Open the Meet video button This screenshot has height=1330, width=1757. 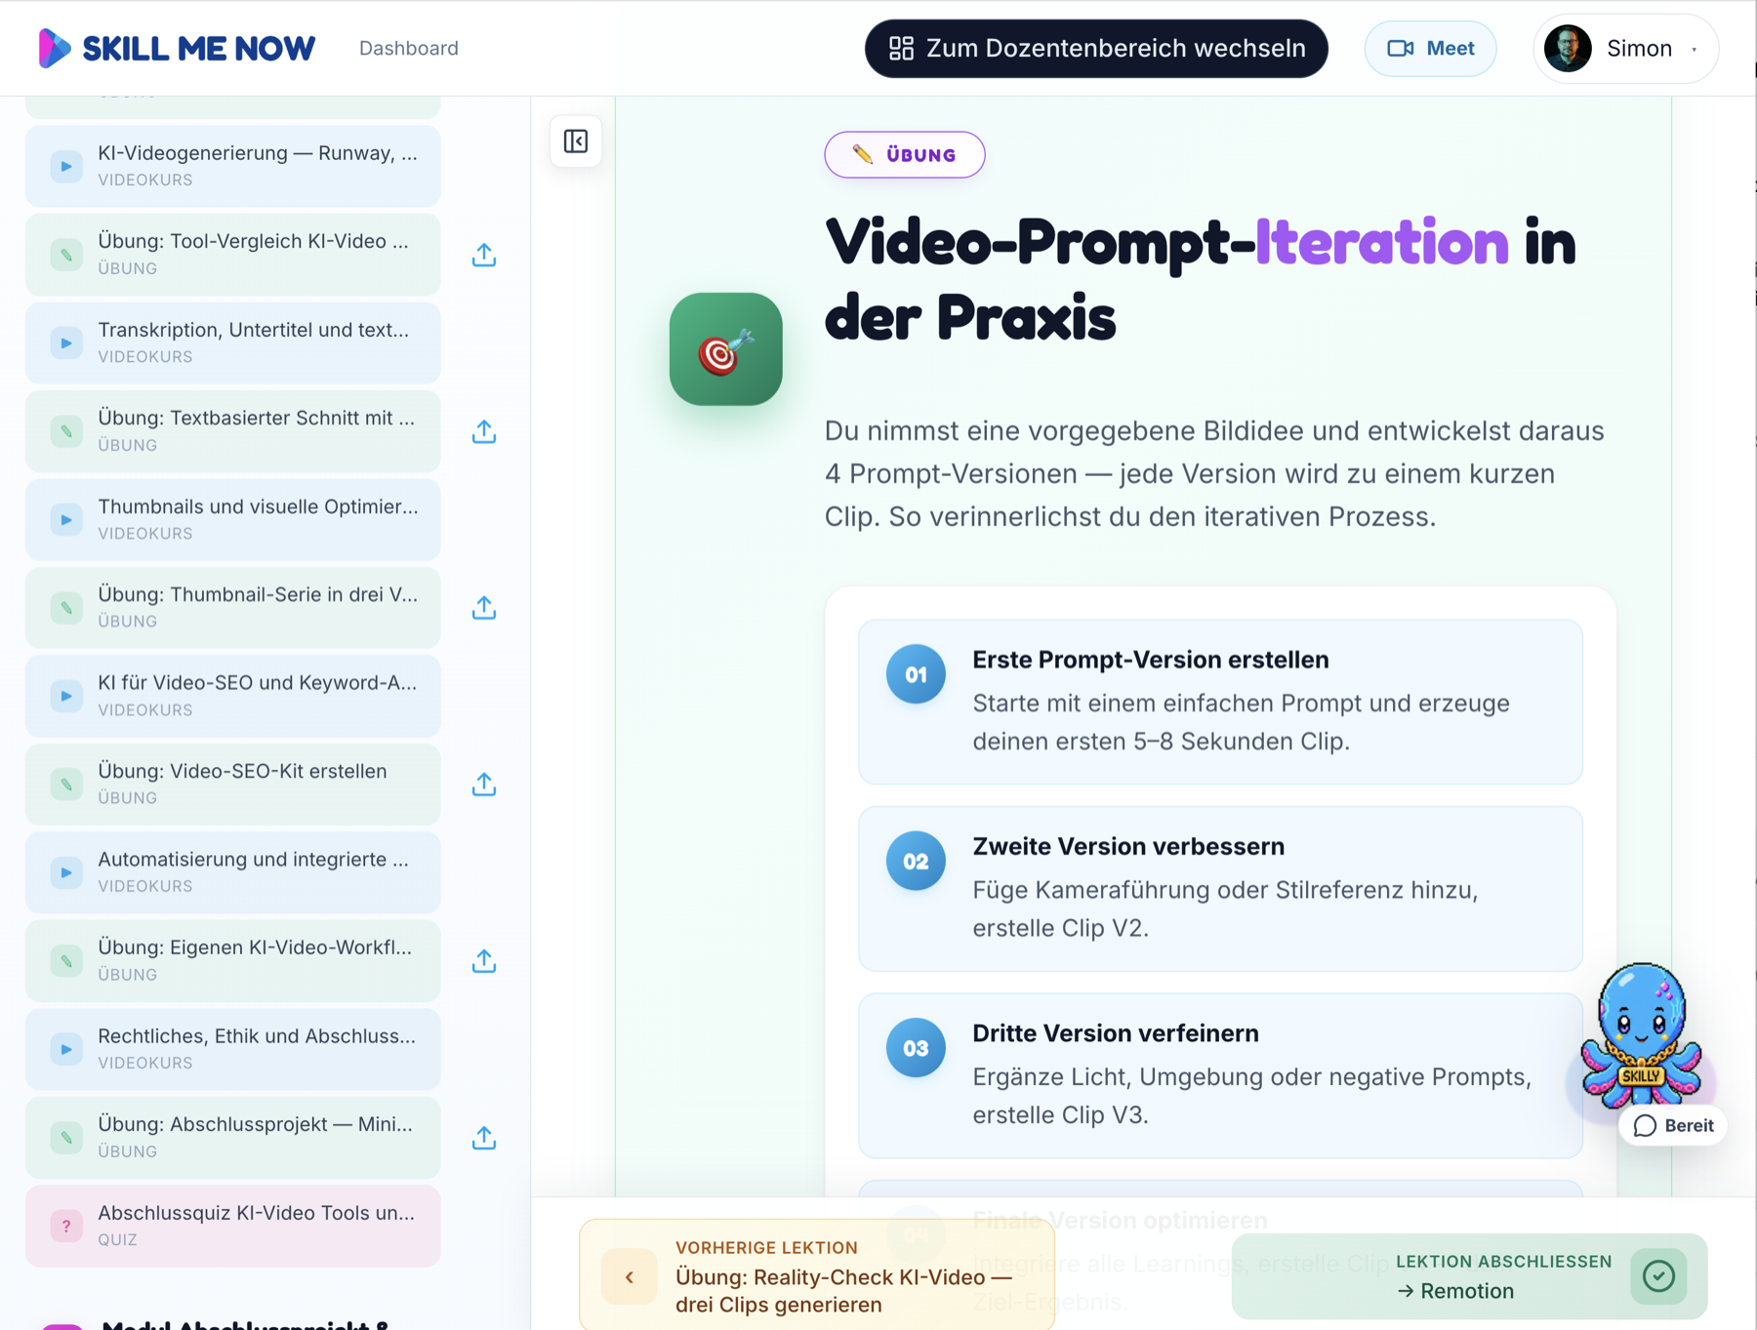pyautogui.click(x=1430, y=48)
